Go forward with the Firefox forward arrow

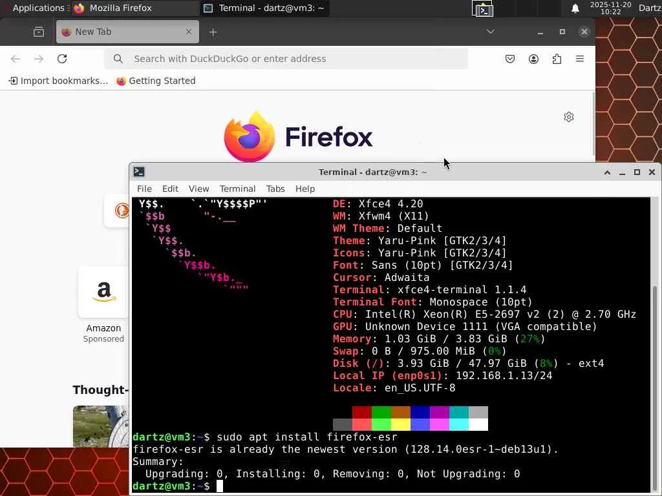click(39, 59)
